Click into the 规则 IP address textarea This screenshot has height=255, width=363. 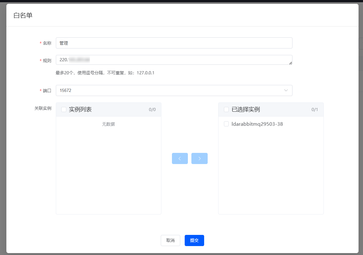click(x=174, y=60)
